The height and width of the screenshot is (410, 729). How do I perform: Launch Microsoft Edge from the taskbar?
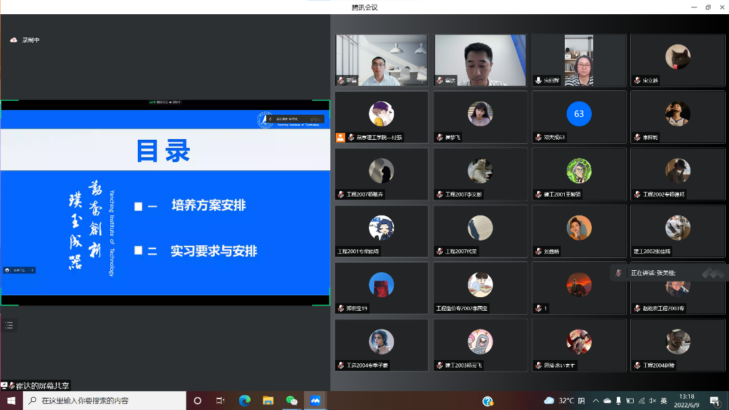pos(245,401)
